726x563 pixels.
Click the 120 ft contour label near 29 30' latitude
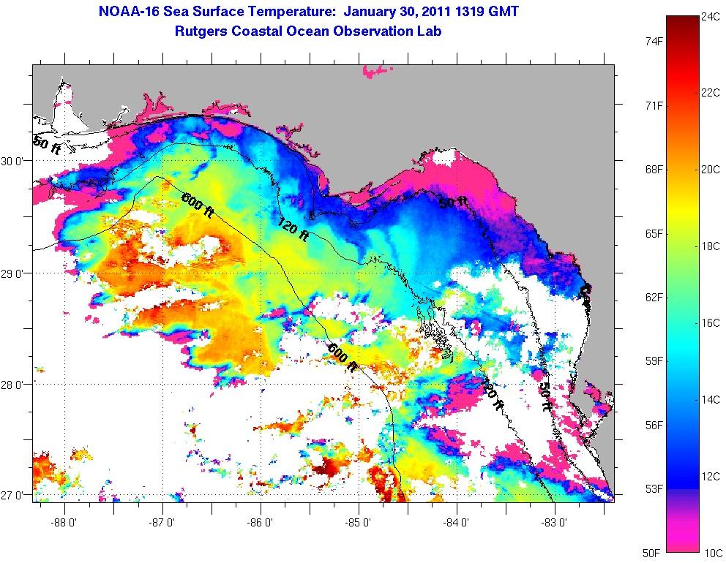(x=293, y=230)
